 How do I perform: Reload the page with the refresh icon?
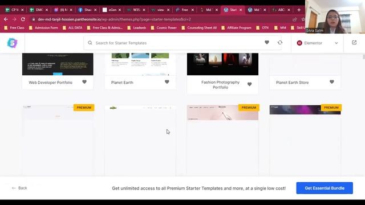23,19
